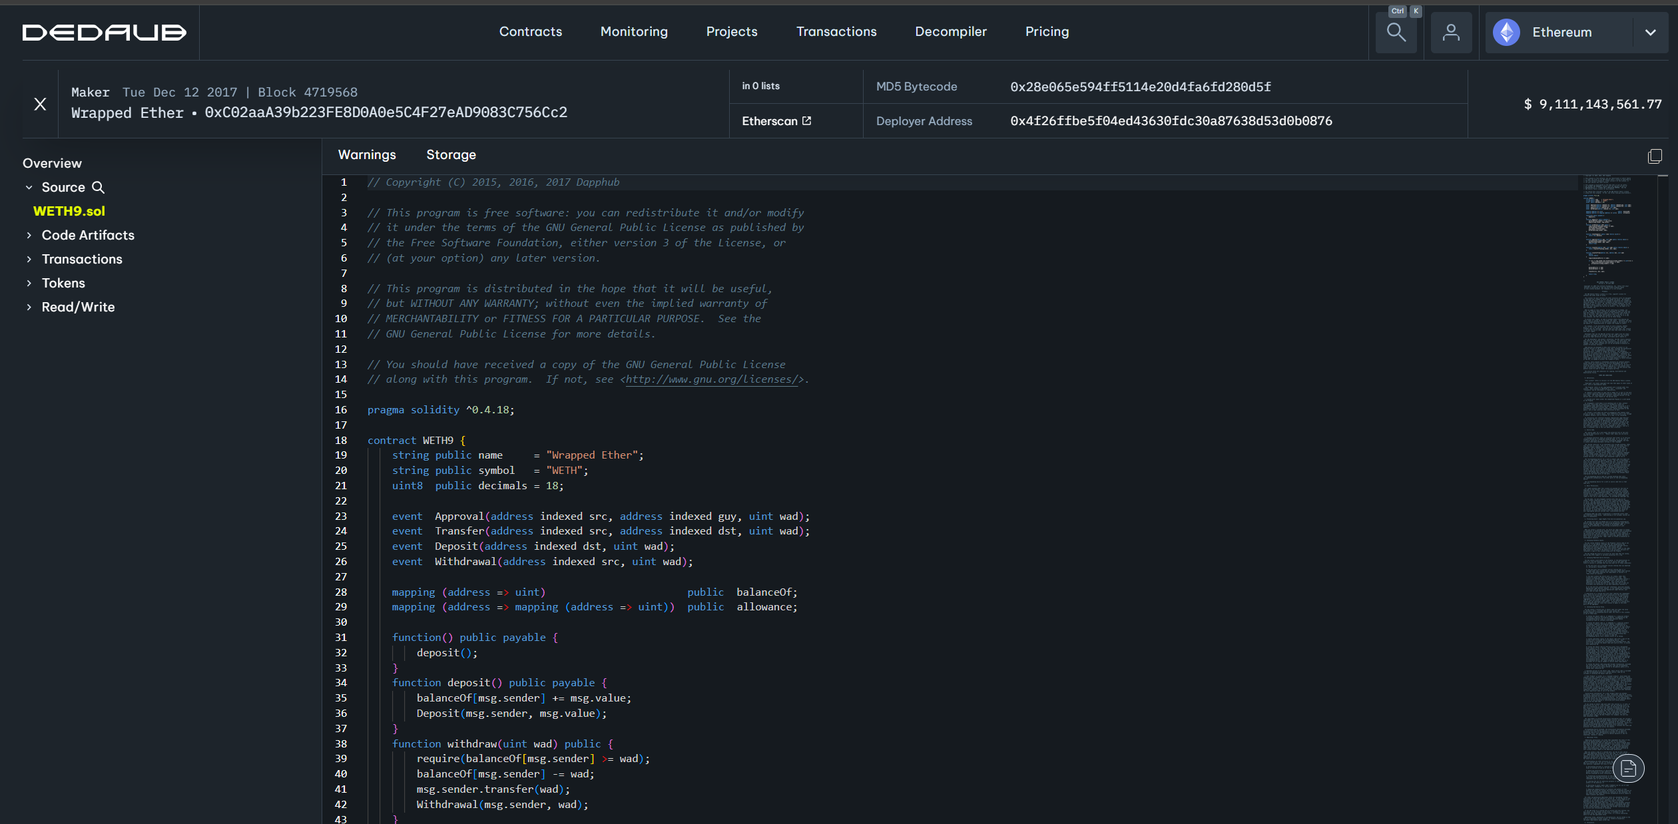Select the WETH9.sol source file

(x=69, y=211)
